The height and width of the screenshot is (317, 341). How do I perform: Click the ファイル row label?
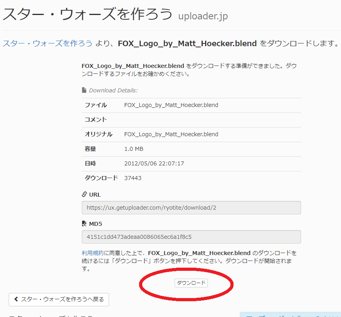click(96, 105)
